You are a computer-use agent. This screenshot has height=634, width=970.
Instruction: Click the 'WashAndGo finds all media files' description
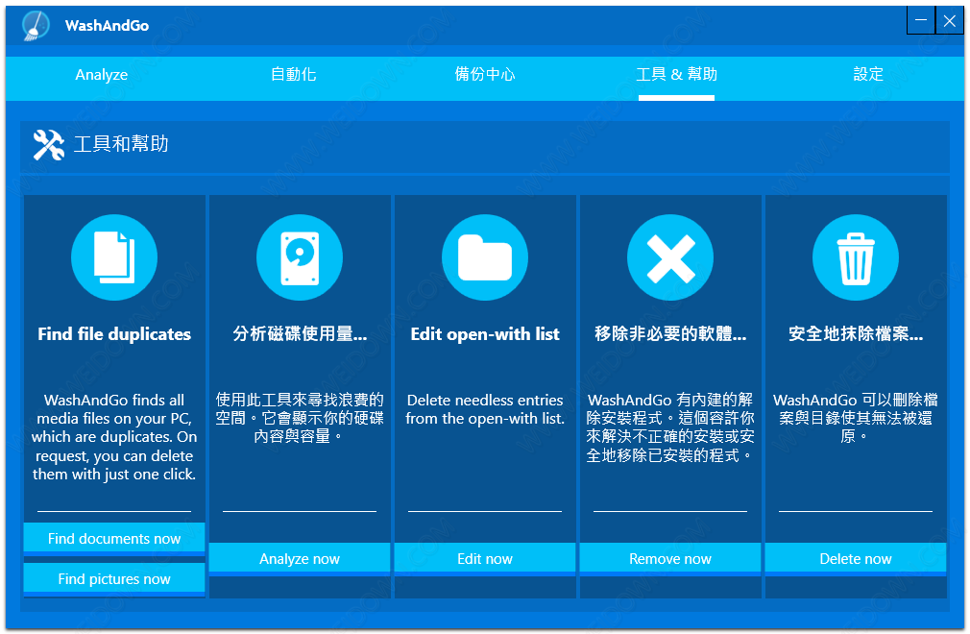point(114,437)
